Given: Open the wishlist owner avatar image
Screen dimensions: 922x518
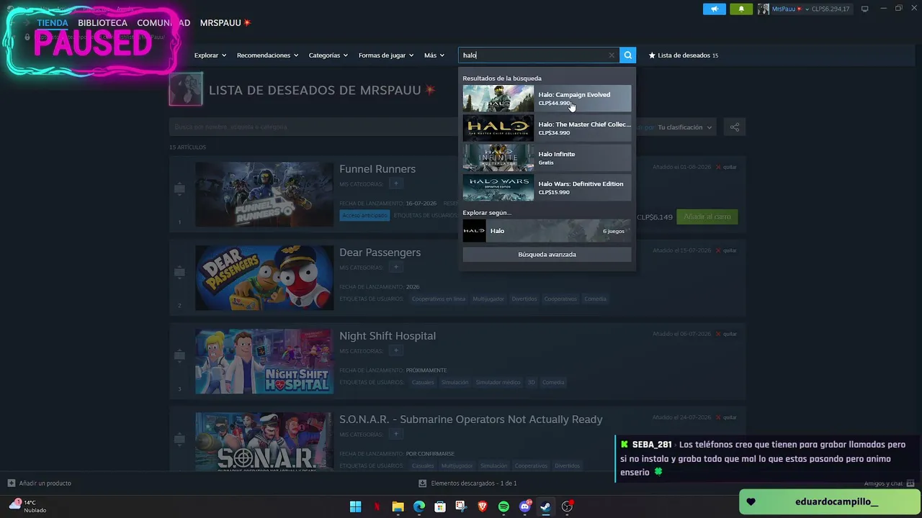Looking at the screenshot, I should pyautogui.click(x=186, y=89).
